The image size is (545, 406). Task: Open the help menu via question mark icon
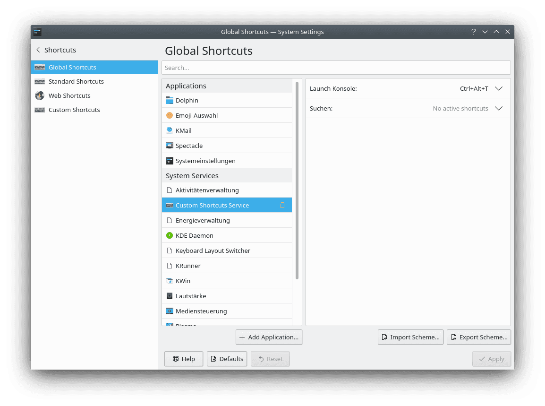pos(473,32)
